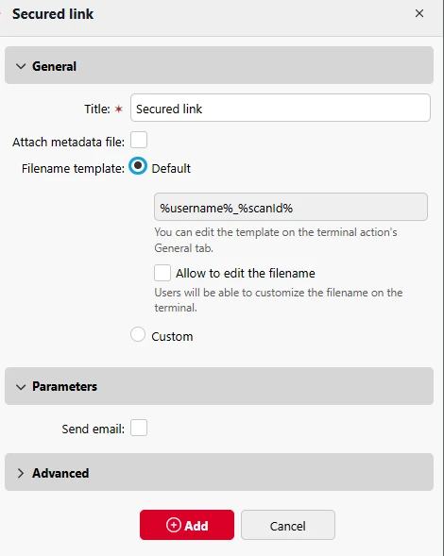Click into the Title text field
This screenshot has width=444, height=556.
coord(281,109)
